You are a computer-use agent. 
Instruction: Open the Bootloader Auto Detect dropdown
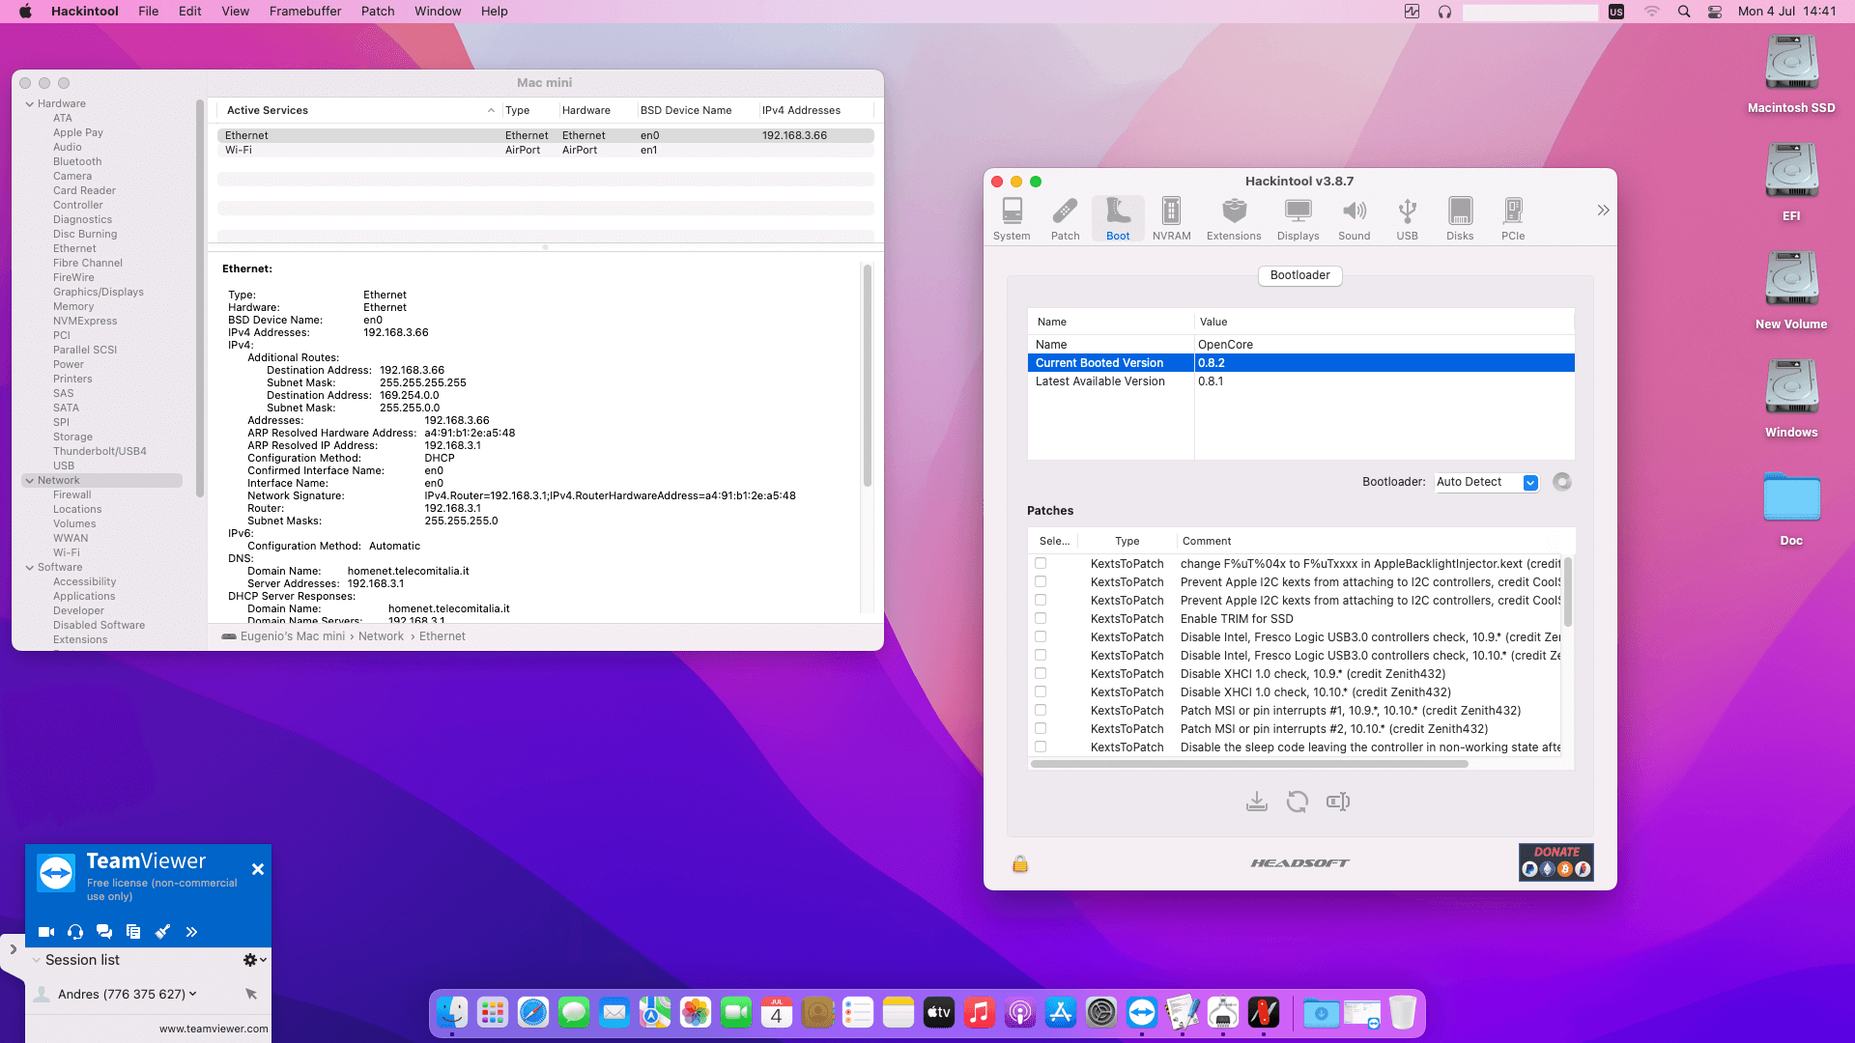click(1487, 482)
